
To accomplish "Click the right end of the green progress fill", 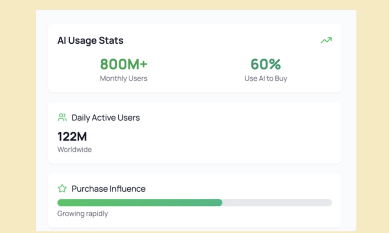I will pos(220,202).
